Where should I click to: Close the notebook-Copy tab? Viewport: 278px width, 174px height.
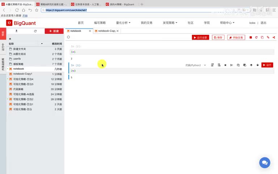(x=118, y=31)
